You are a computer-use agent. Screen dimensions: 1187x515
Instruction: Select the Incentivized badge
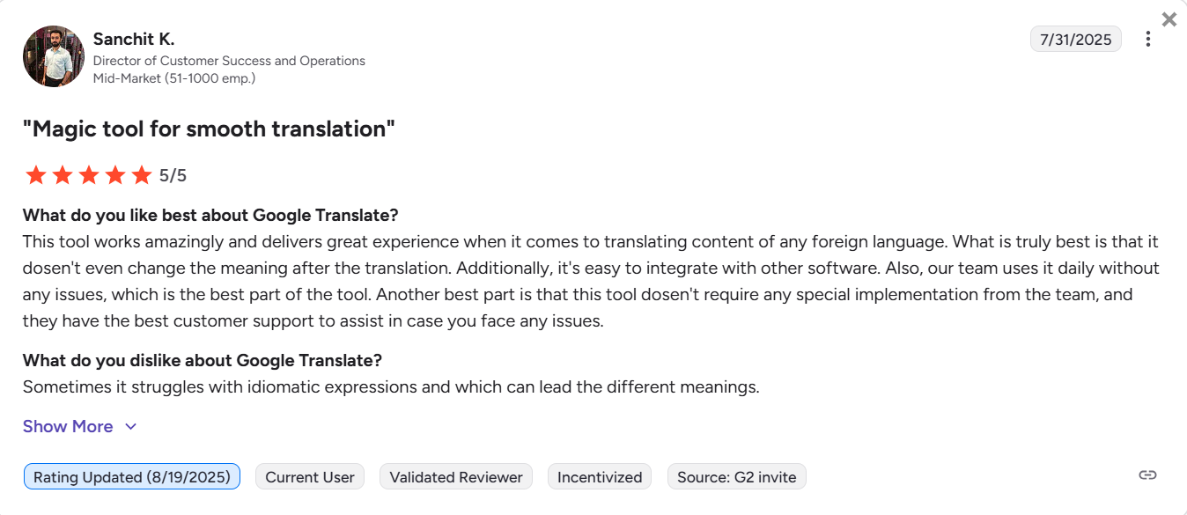(599, 476)
